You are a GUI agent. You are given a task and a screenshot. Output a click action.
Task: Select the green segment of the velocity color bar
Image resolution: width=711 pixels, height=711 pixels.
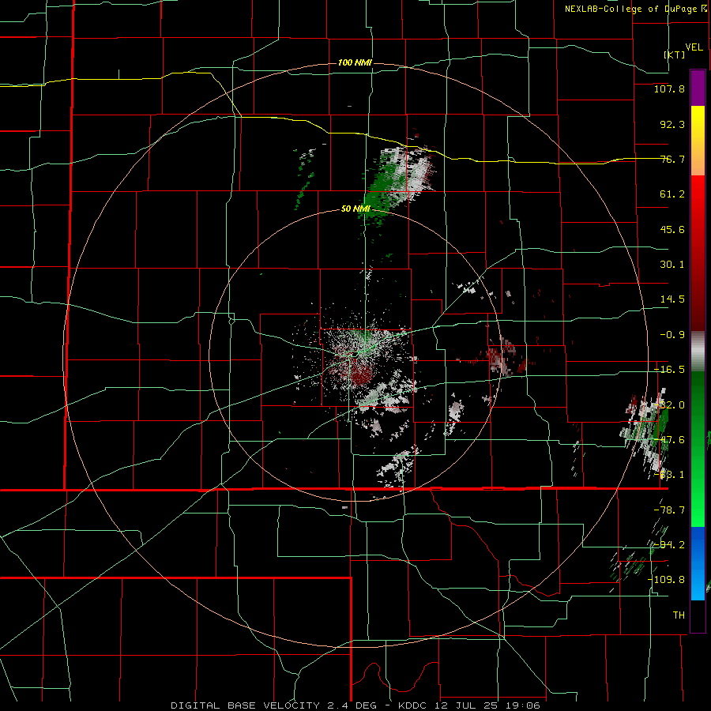coord(698,450)
